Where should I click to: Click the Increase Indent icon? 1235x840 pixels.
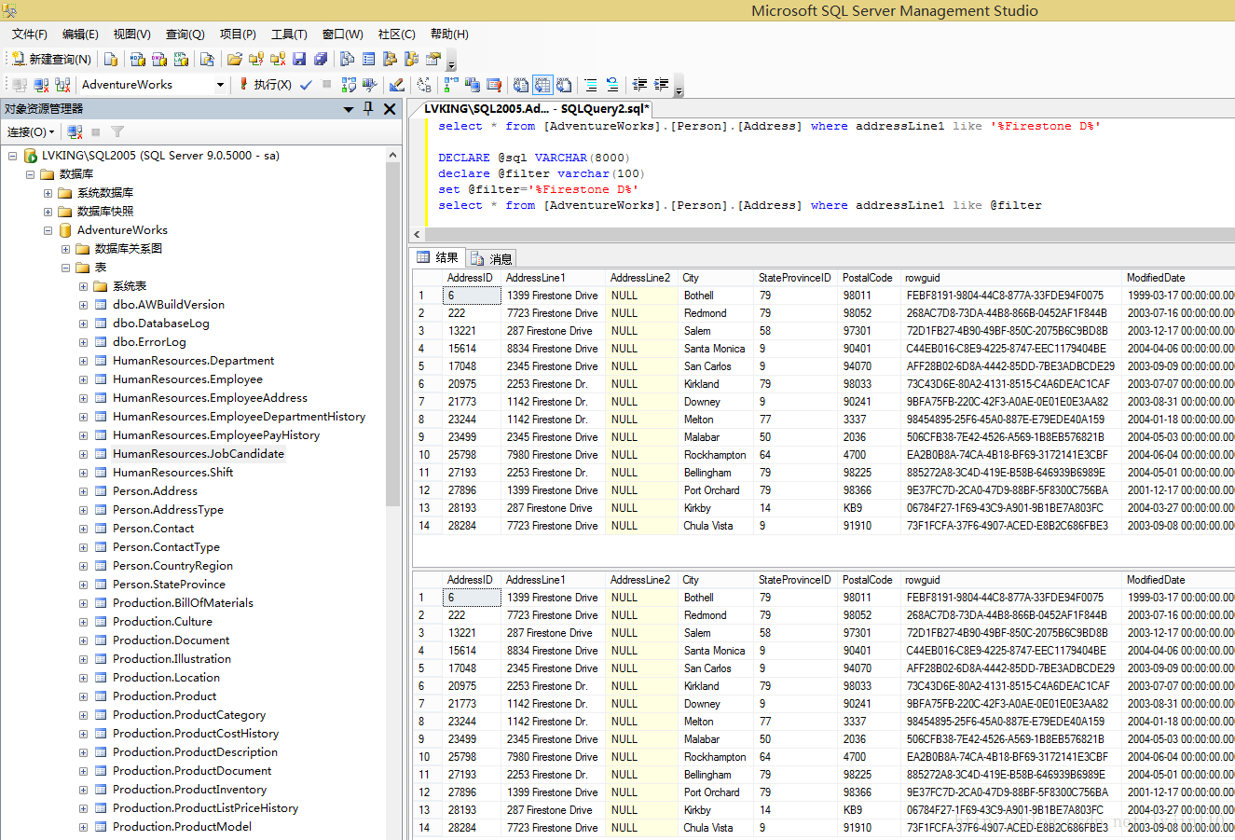pos(661,85)
